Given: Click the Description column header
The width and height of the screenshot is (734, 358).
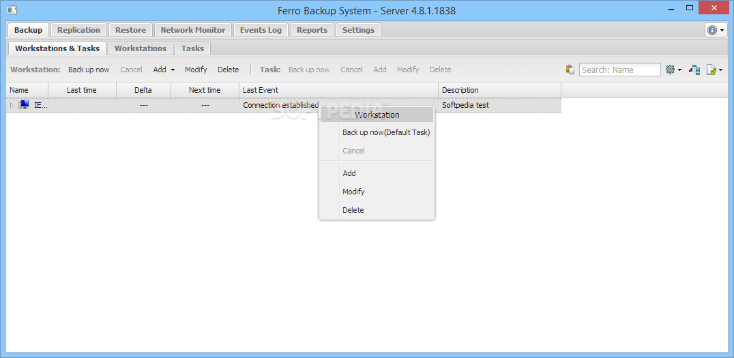Looking at the screenshot, I should 499,90.
